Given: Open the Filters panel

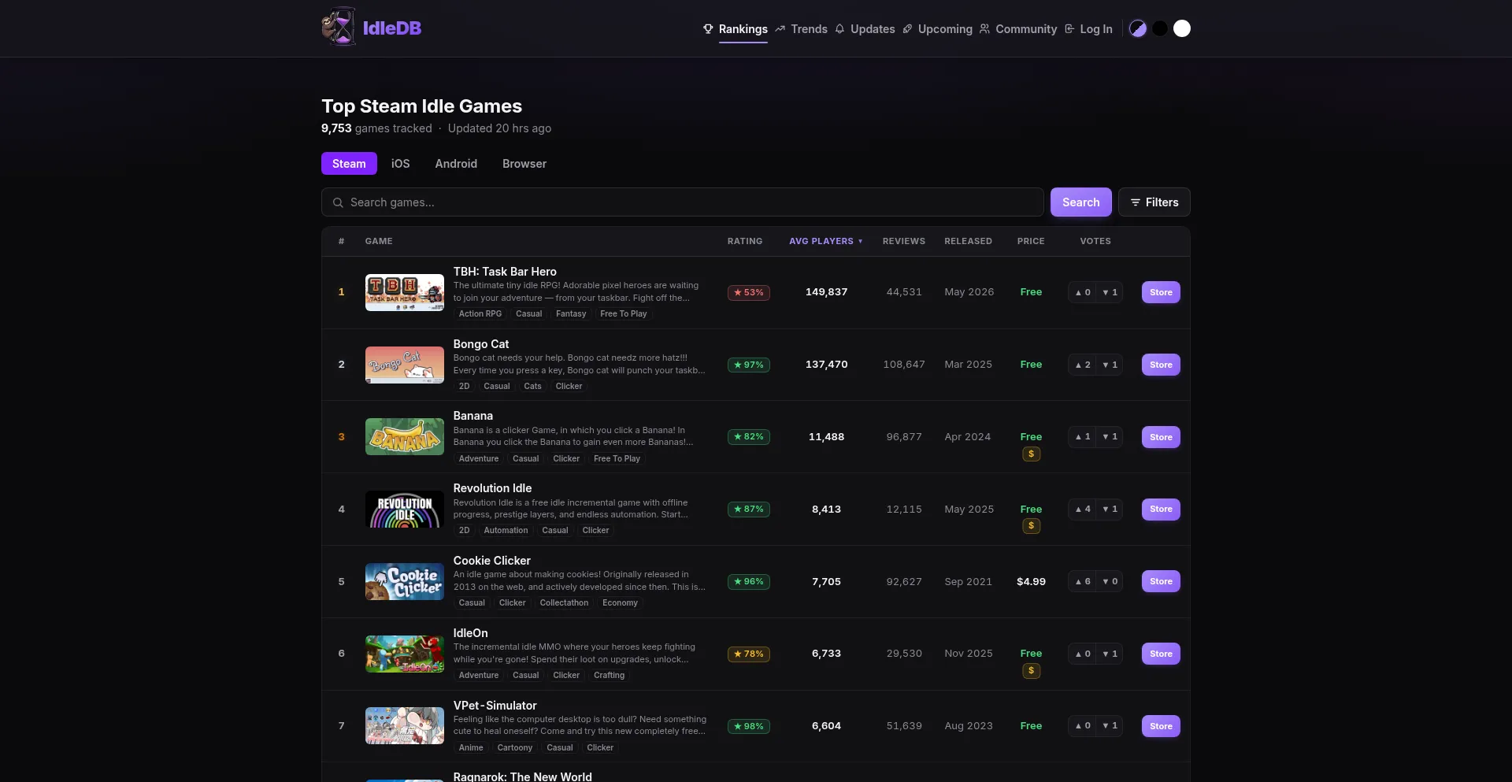Looking at the screenshot, I should click(1154, 202).
